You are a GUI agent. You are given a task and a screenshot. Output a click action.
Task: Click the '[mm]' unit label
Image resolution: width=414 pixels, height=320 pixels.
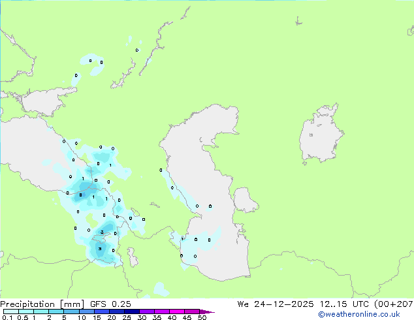(x=72, y=304)
